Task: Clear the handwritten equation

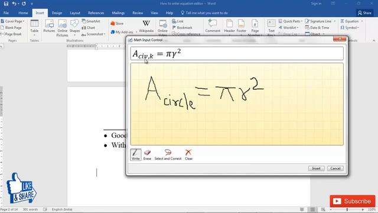Action: [188, 154]
